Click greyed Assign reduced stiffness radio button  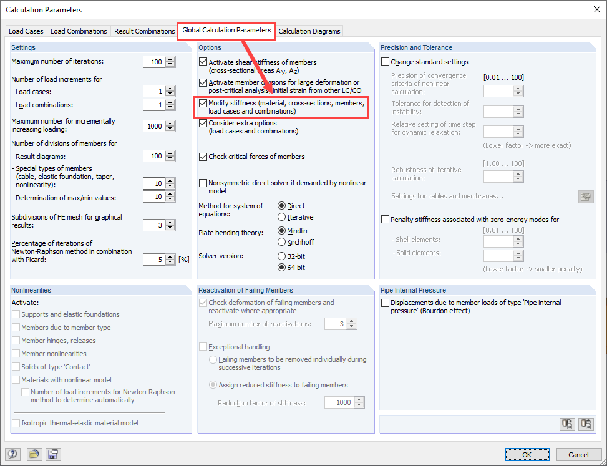pyautogui.click(x=213, y=385)
